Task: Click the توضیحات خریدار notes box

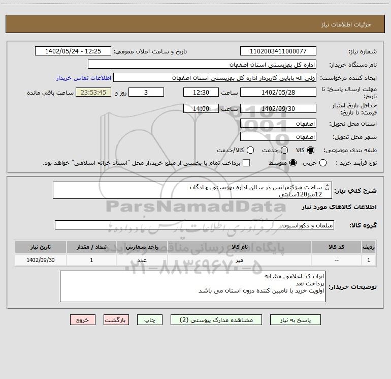Action: 192,286
